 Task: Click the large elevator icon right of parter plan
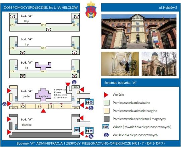point(89,102)
